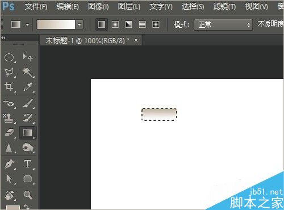The height and width of the screenshot is (210, 284).
Task: Choose Radial Gradient style
Action: click(x=115, y=24)
